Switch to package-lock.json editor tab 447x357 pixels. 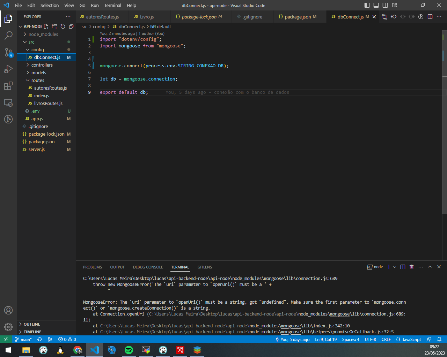[199, 17]
